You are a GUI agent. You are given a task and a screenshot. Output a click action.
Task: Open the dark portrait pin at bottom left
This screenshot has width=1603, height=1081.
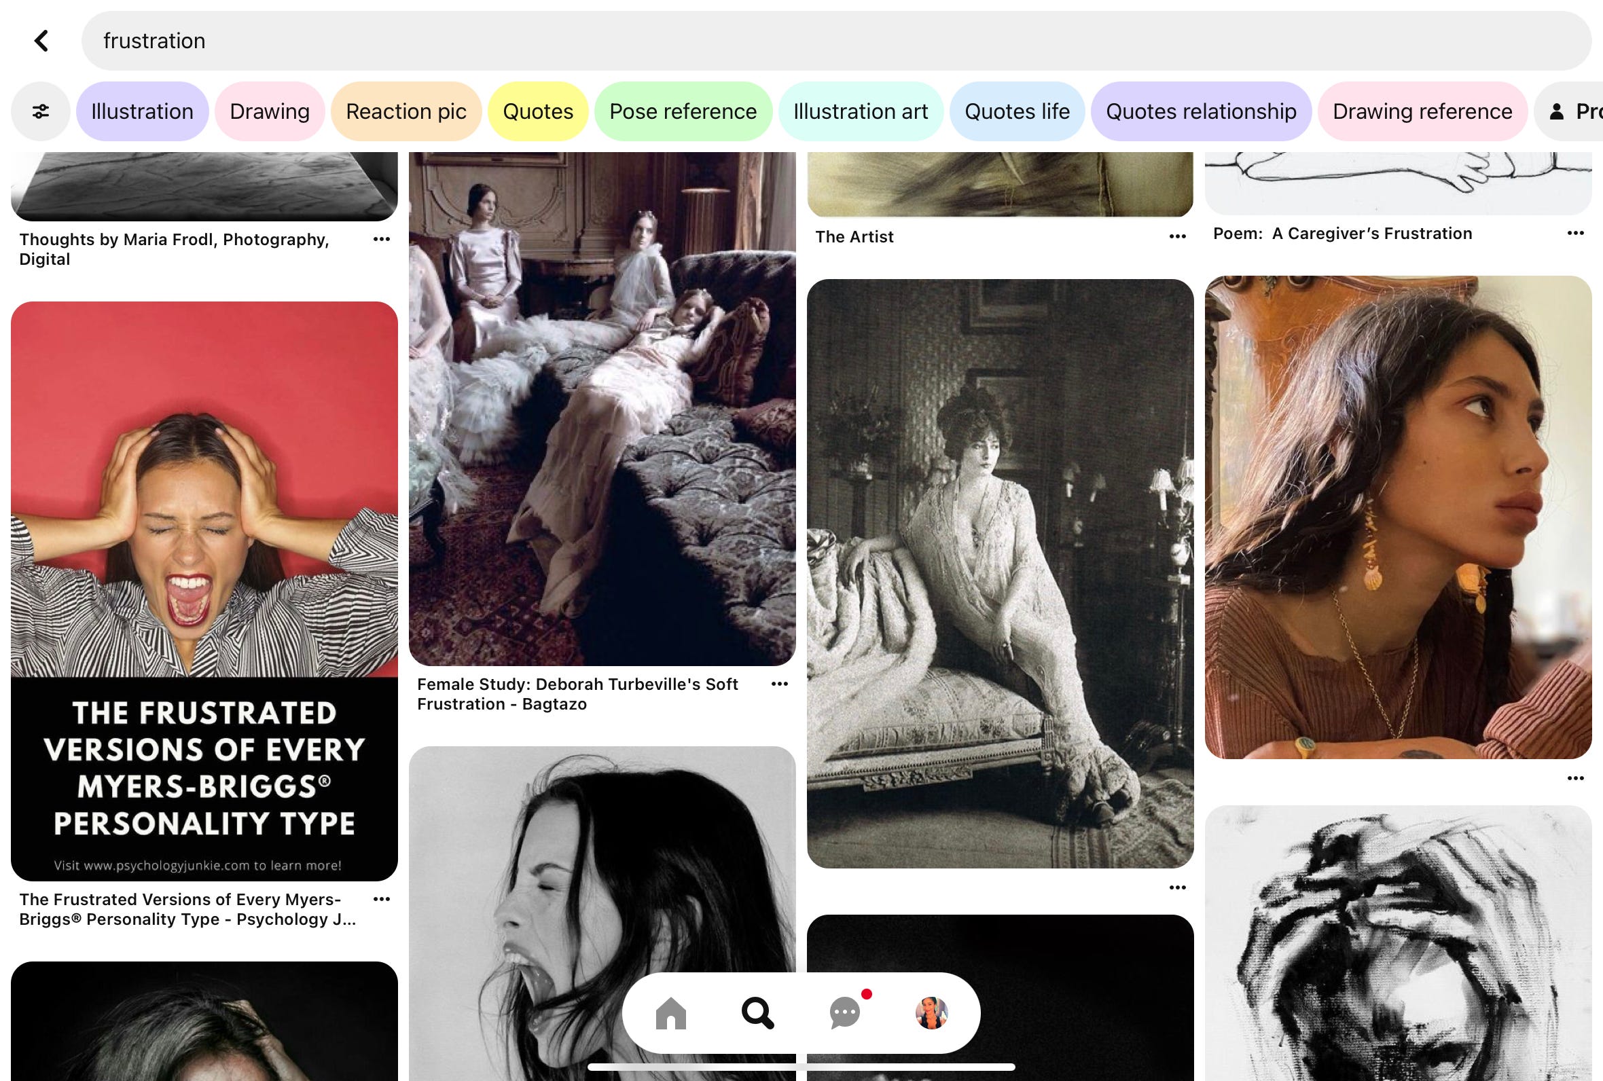point(204,1021)
